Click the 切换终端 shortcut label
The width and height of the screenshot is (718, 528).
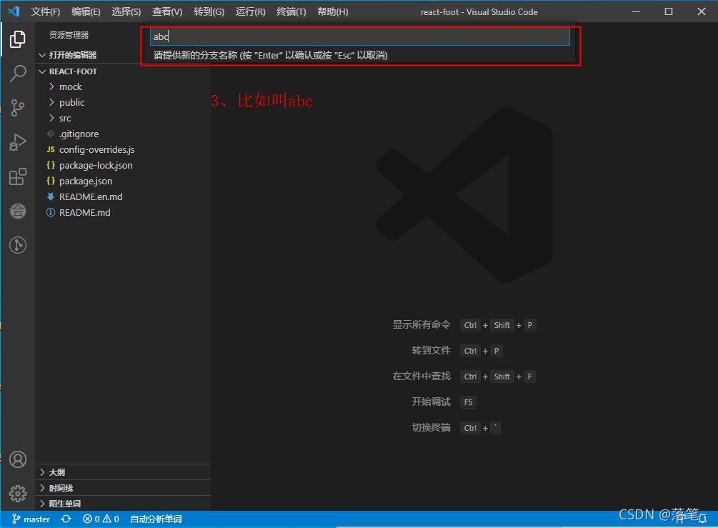pos(431,427)
